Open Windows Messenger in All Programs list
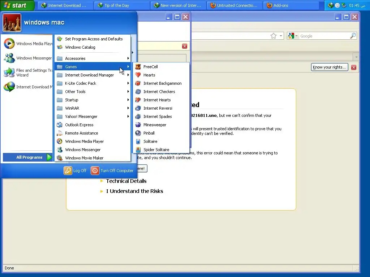This screenshot has height=277, width=370. pos(92,150)
